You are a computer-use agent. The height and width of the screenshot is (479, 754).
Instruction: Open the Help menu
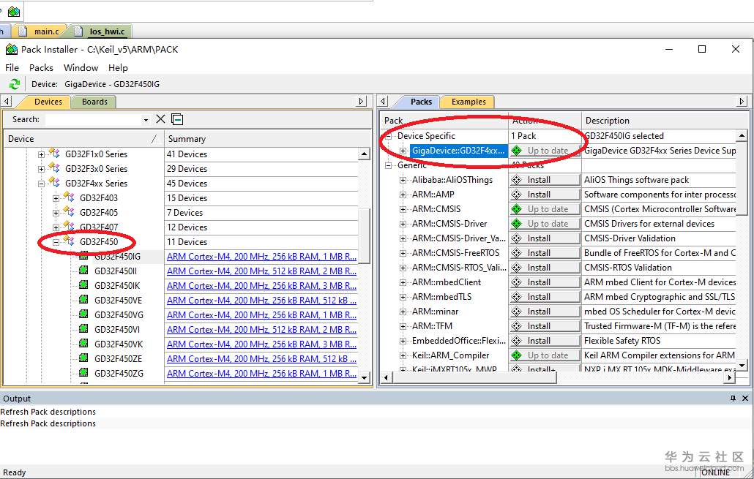coord(118,68)
